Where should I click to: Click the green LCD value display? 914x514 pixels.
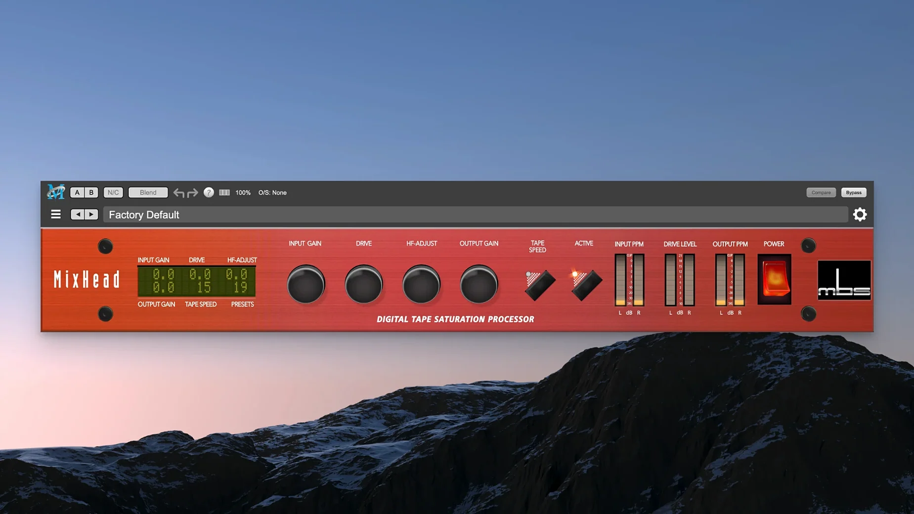[197, 281]
